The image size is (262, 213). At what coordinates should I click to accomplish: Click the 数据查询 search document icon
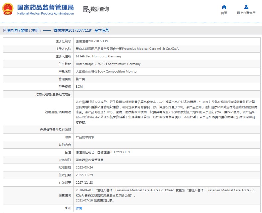point(86,10)
